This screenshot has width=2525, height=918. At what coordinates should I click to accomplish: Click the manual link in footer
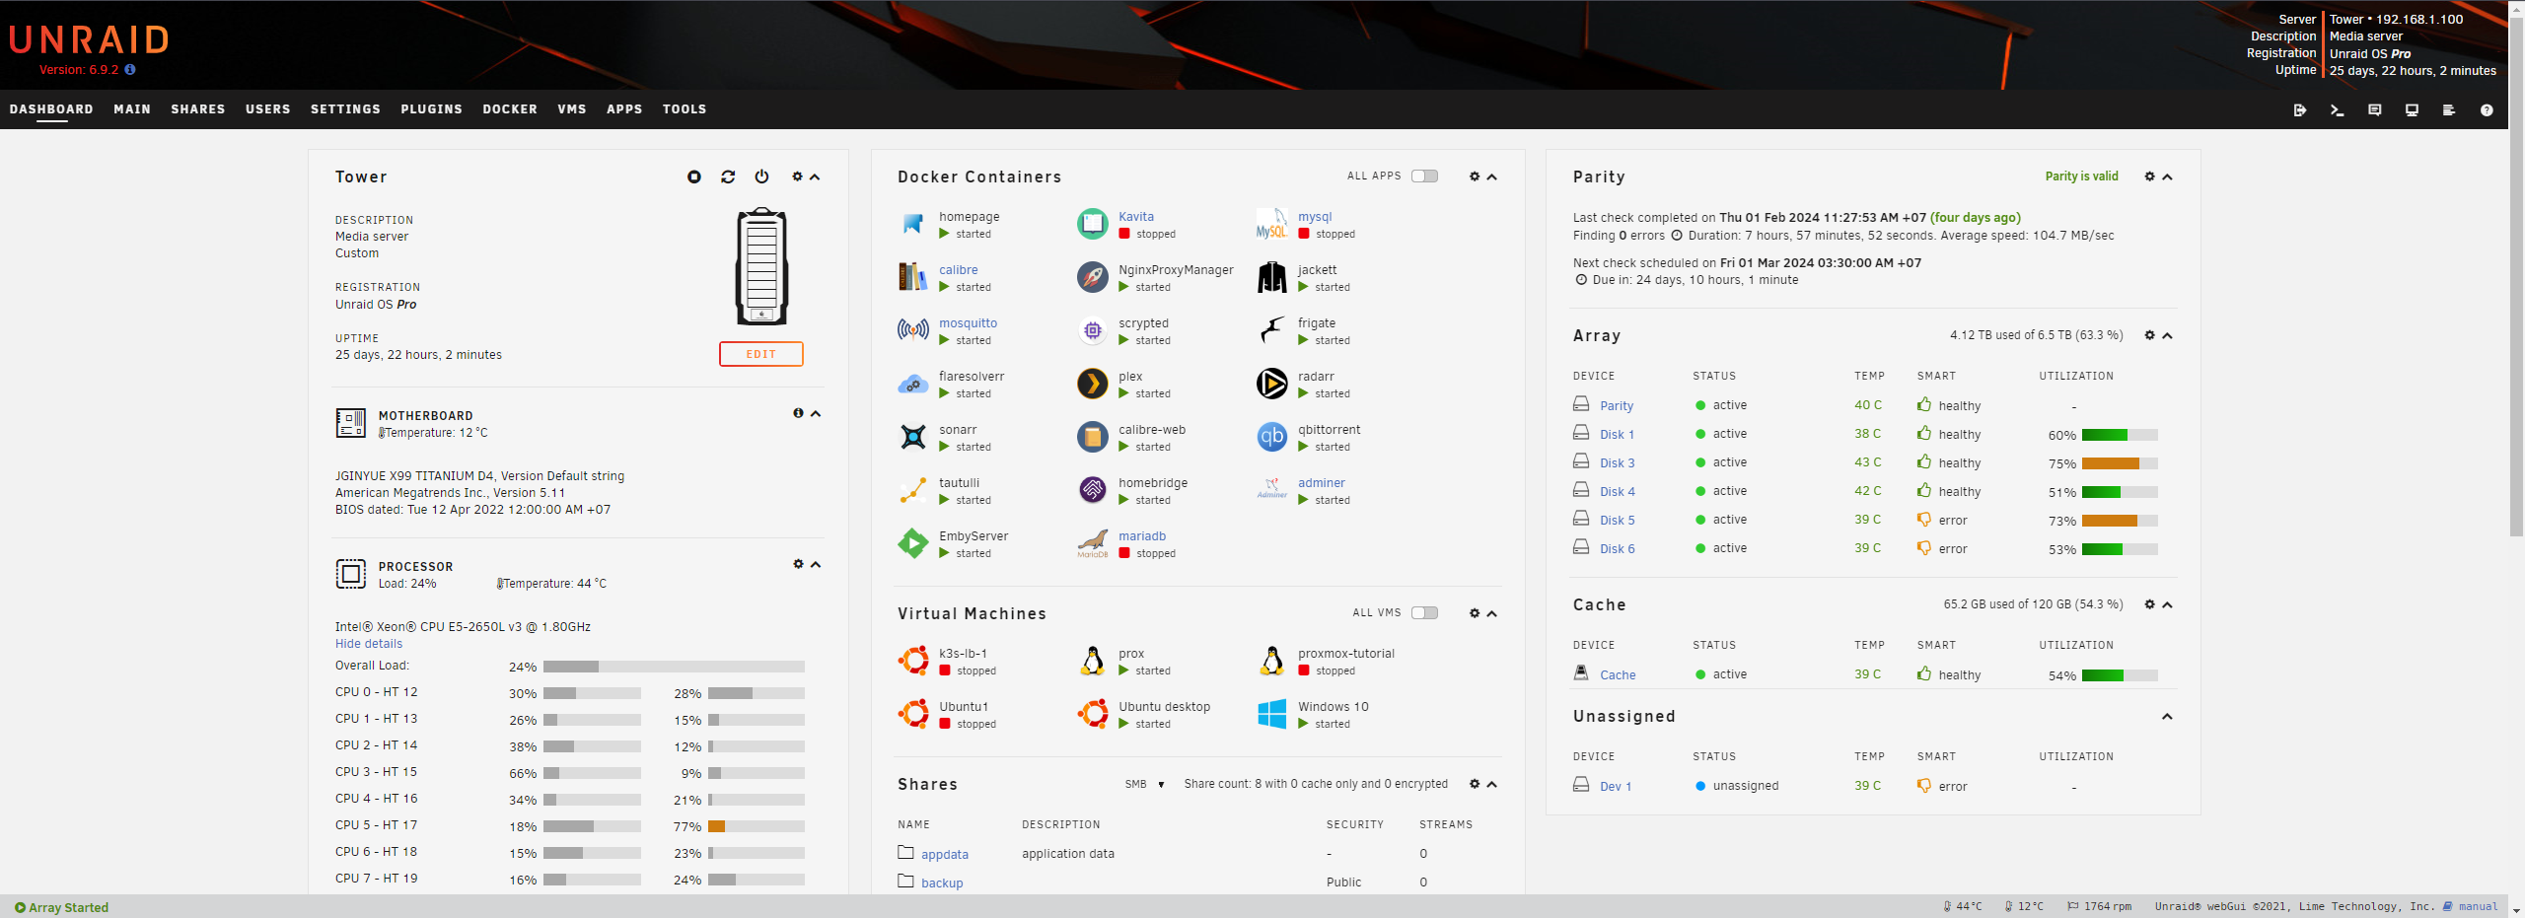pos(2478,907)
